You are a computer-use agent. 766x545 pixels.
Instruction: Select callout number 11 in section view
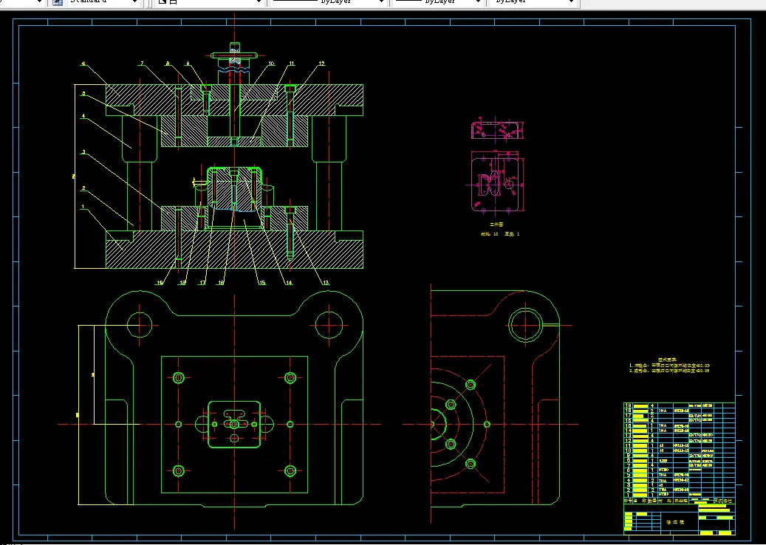[x=292, y=64]
